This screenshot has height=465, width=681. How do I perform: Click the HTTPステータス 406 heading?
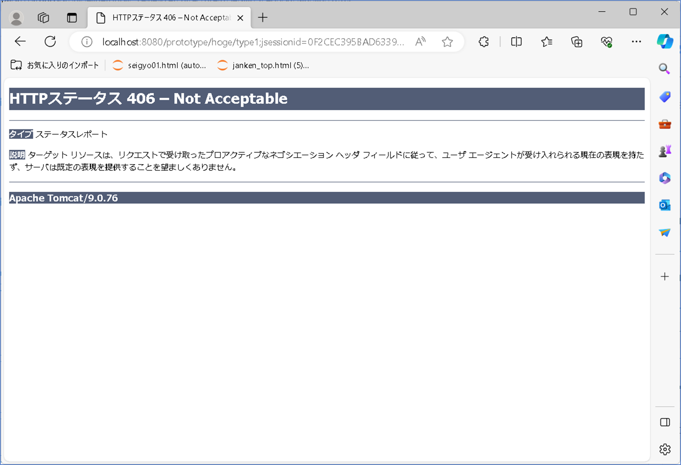148,99
